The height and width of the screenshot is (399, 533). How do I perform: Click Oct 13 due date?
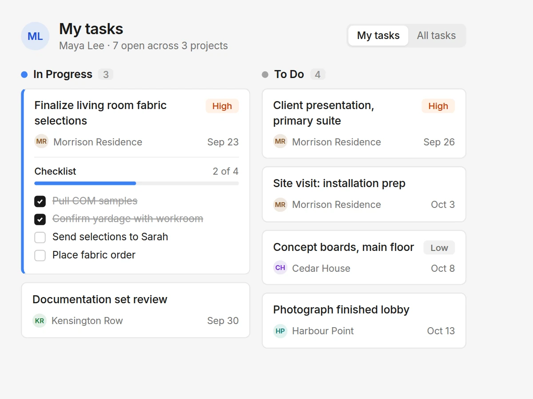pyautogui.click(x=441, y=331)
